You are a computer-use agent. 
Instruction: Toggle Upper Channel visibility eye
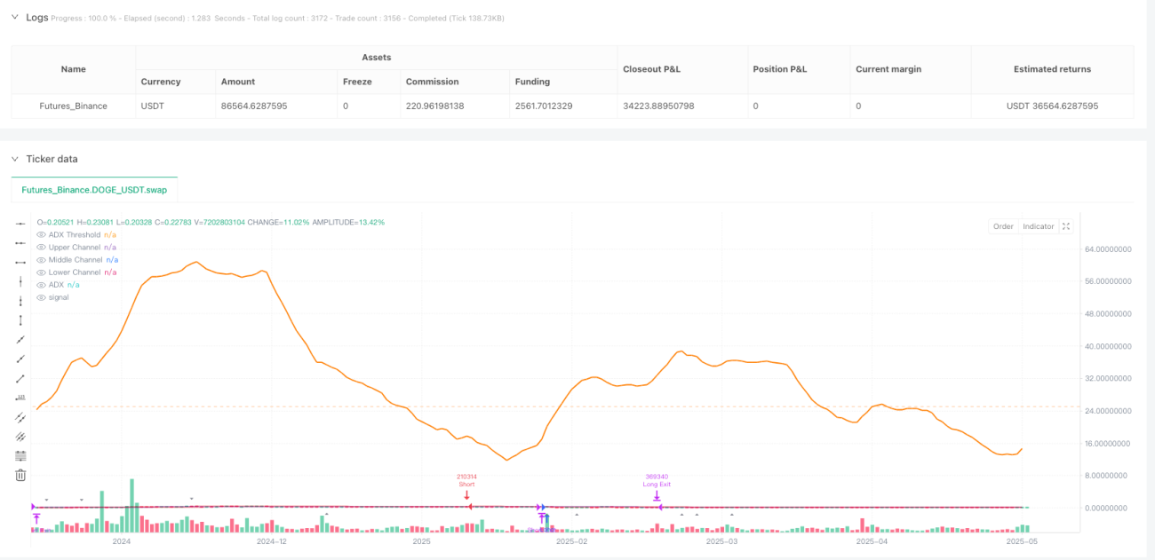pyautogui.click(x=41, y=247)
